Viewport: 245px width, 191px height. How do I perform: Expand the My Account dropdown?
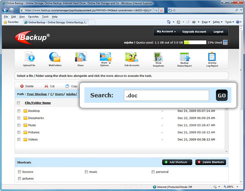[166, 31]
